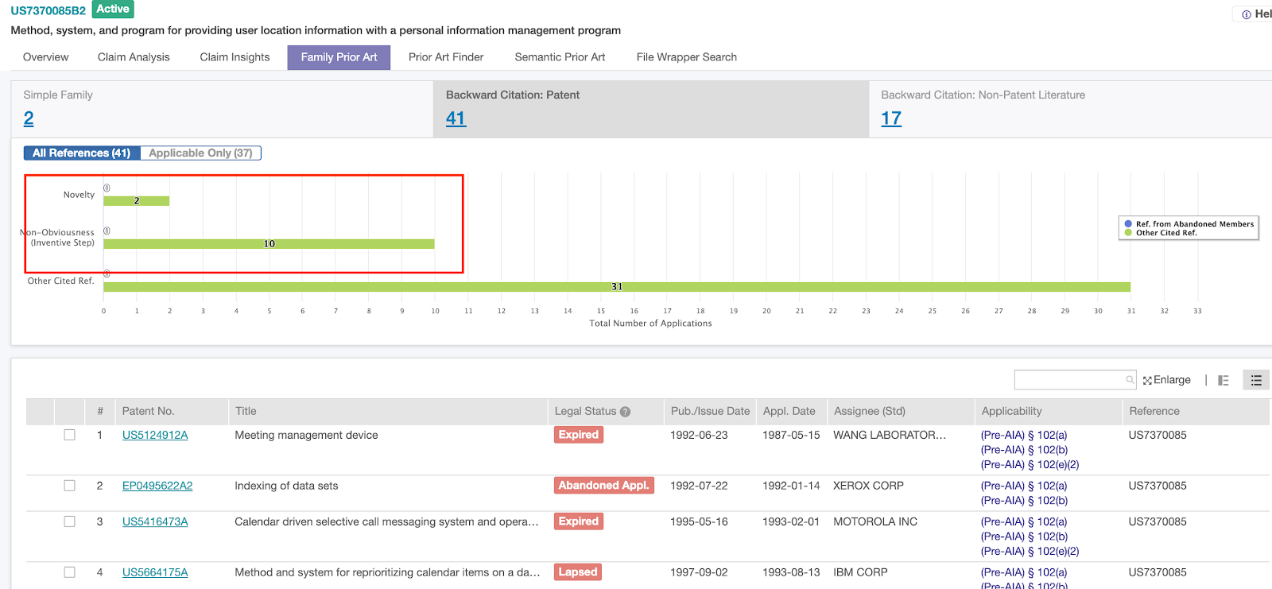1272x589 pixels.
Task: Click the Title column header
Action: pos(246,411)
